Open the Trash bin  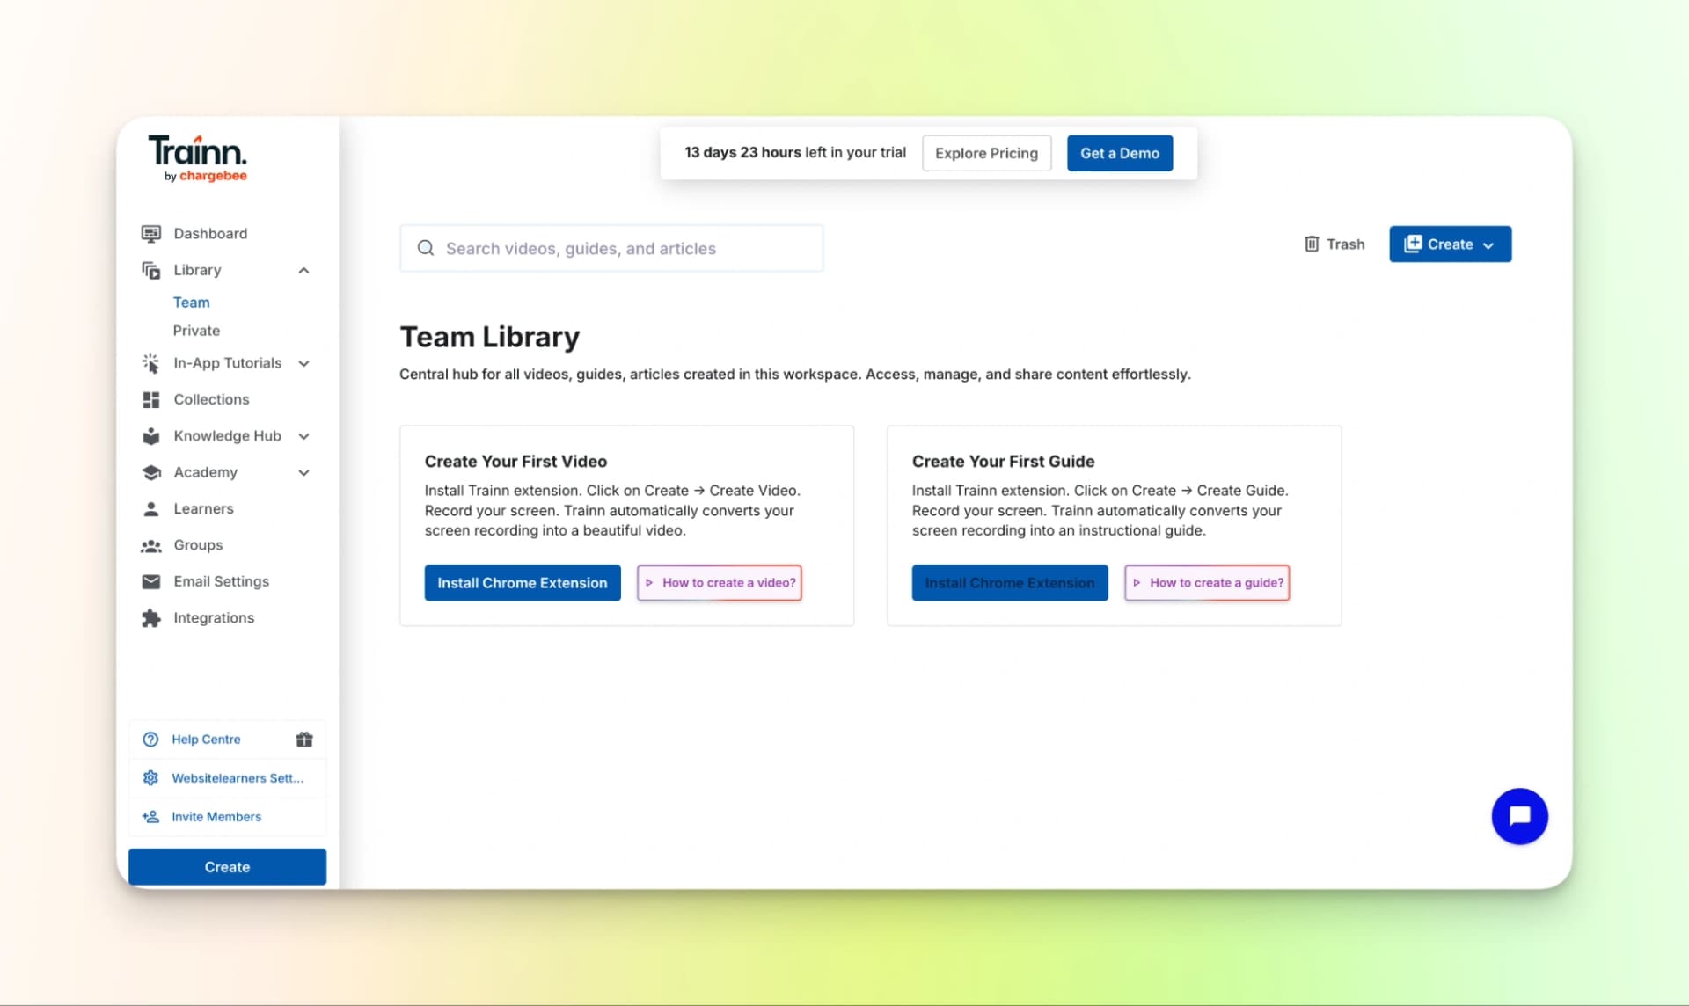point(1334,244)
